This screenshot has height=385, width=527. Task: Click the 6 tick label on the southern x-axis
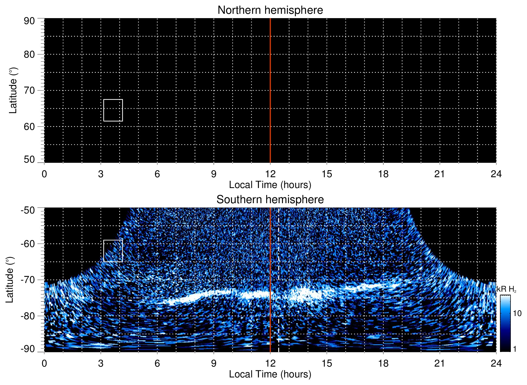click(x=157, y=363)
